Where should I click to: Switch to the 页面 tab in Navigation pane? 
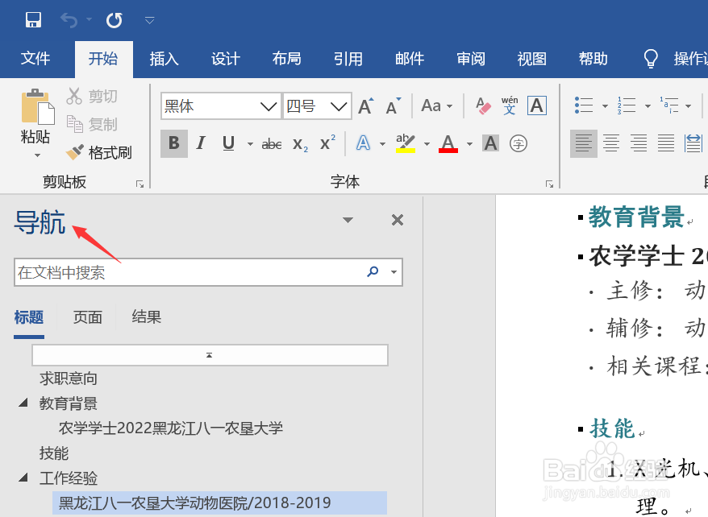click(x=88, y=316)
